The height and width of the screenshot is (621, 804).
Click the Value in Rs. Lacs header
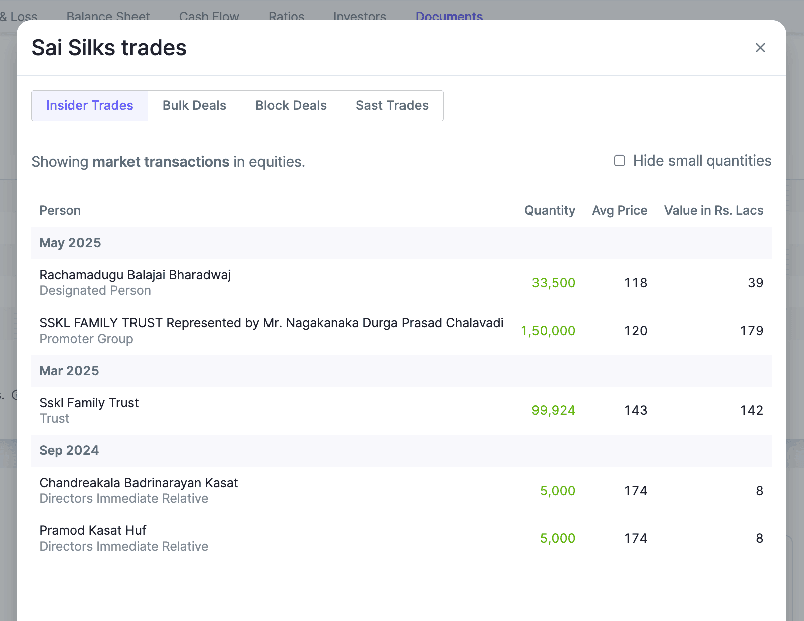[x=714, y=210]
